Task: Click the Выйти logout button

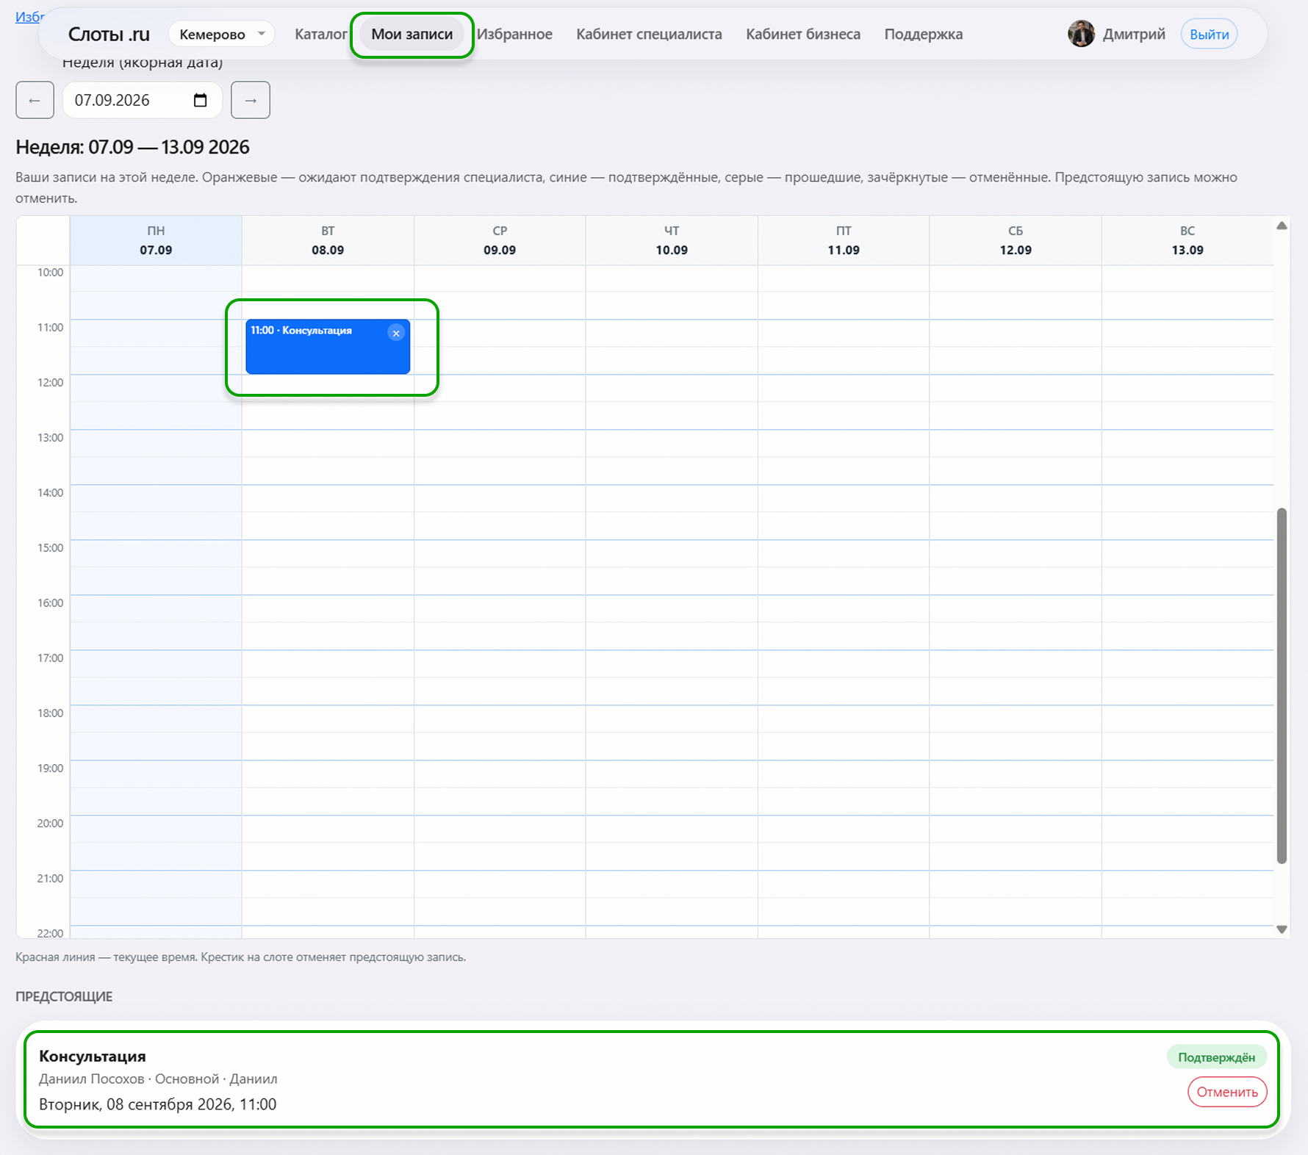Action: [x=1209, y=34]
